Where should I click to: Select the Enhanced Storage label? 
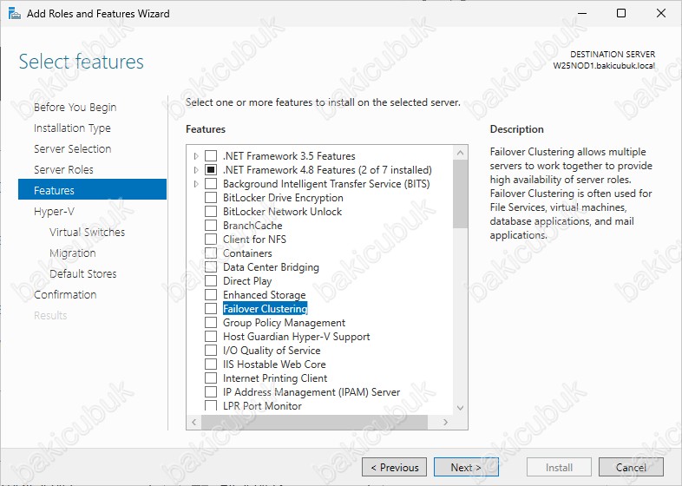[x=265, y=294]
